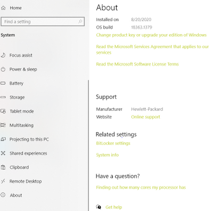This screenshot has width=213, height=211.
Task: Click the Shared experiences icon
Action: click(x=3, y=153)
